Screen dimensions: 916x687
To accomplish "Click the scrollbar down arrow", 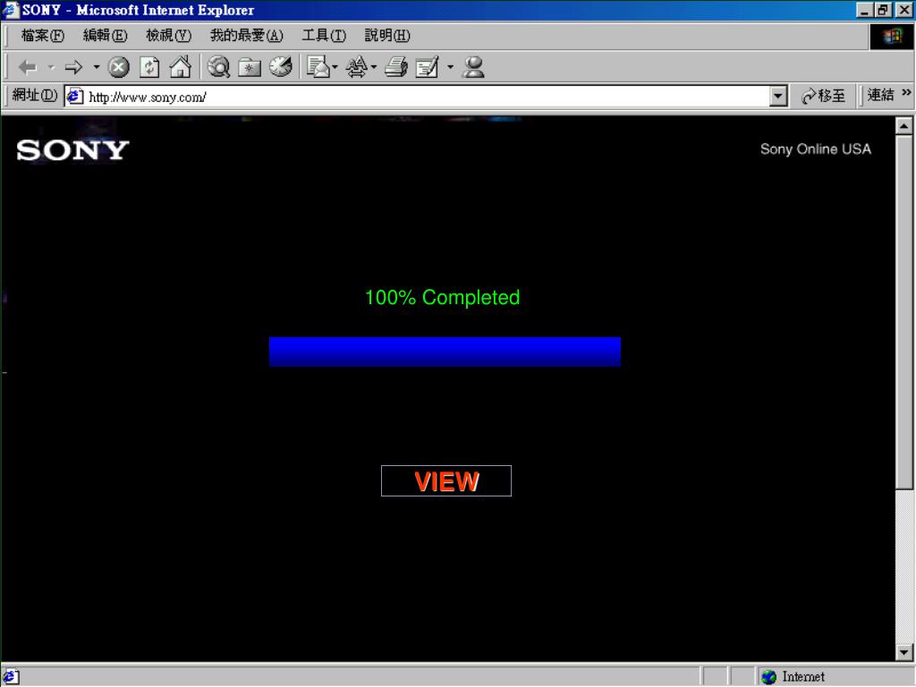I will 903,652.
